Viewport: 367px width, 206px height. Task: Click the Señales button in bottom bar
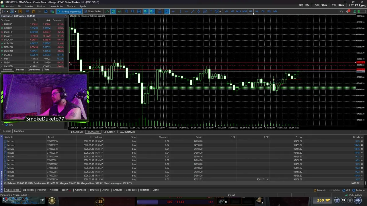334,190
